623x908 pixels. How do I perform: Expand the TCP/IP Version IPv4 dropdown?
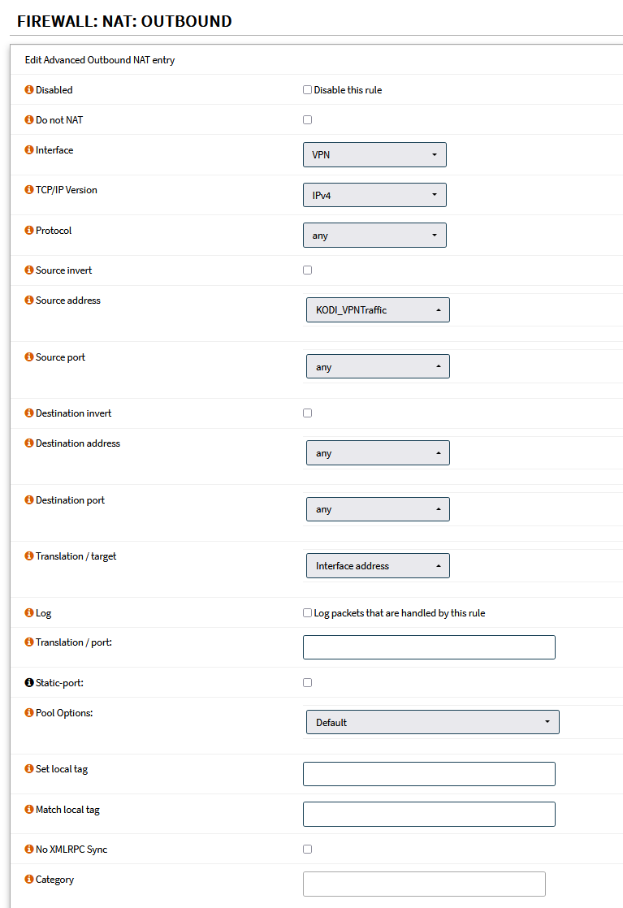coord(374,195)
